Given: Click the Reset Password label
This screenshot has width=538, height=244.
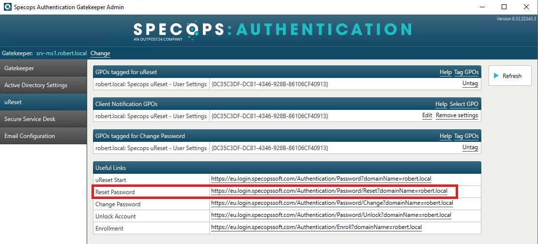Looking at the screenshot, I should click(115, 192).
